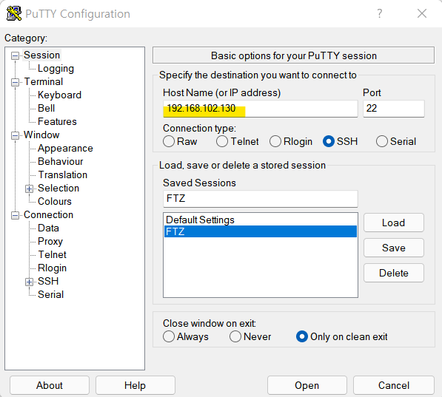
Task: Open the Translation category
Action: pos(63,175)
